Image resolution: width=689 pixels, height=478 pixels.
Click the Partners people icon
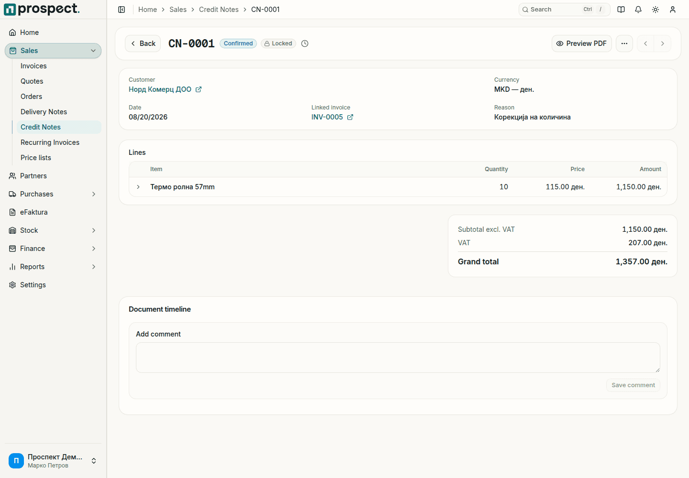coord(12,176)
